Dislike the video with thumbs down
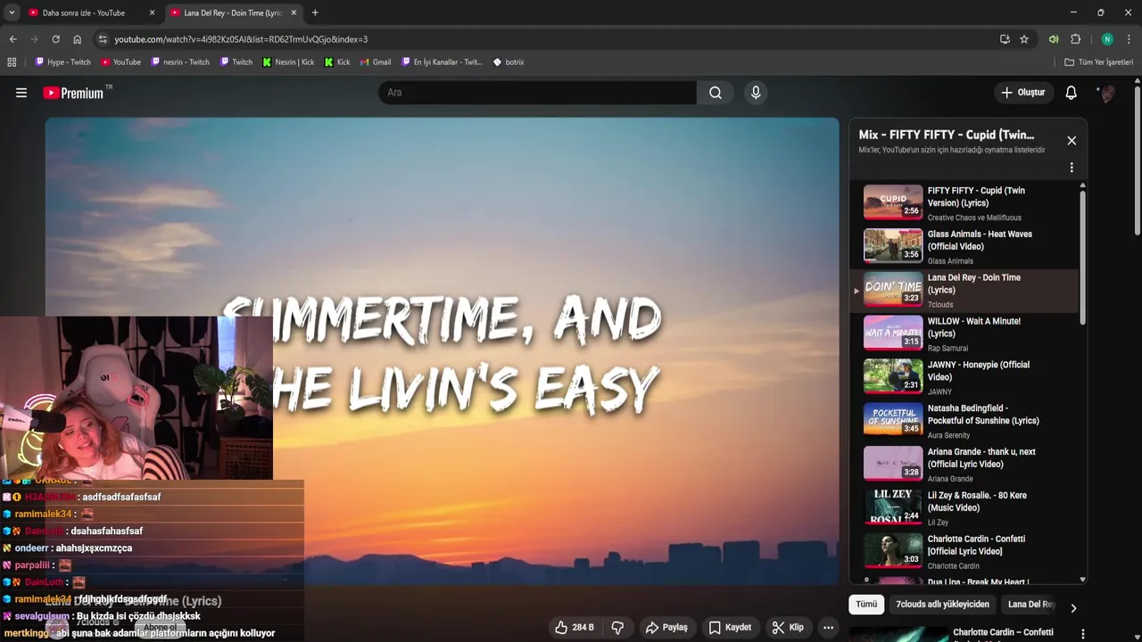The image size is (1142, 642). (617, 628)
